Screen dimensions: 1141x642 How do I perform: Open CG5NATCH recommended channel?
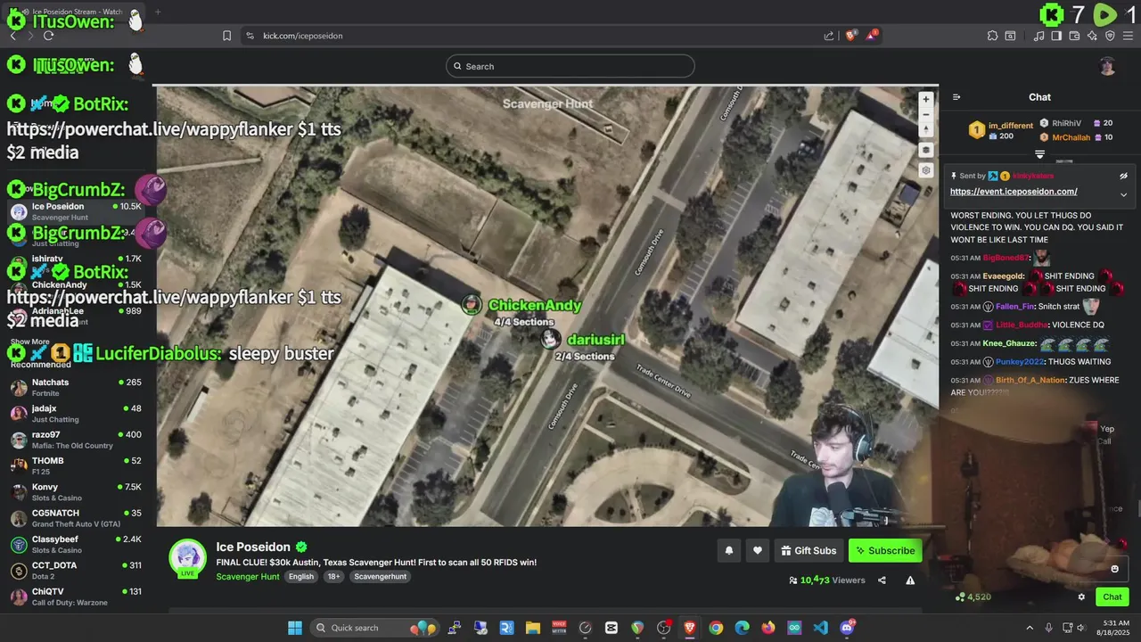(x=77, y=518)
